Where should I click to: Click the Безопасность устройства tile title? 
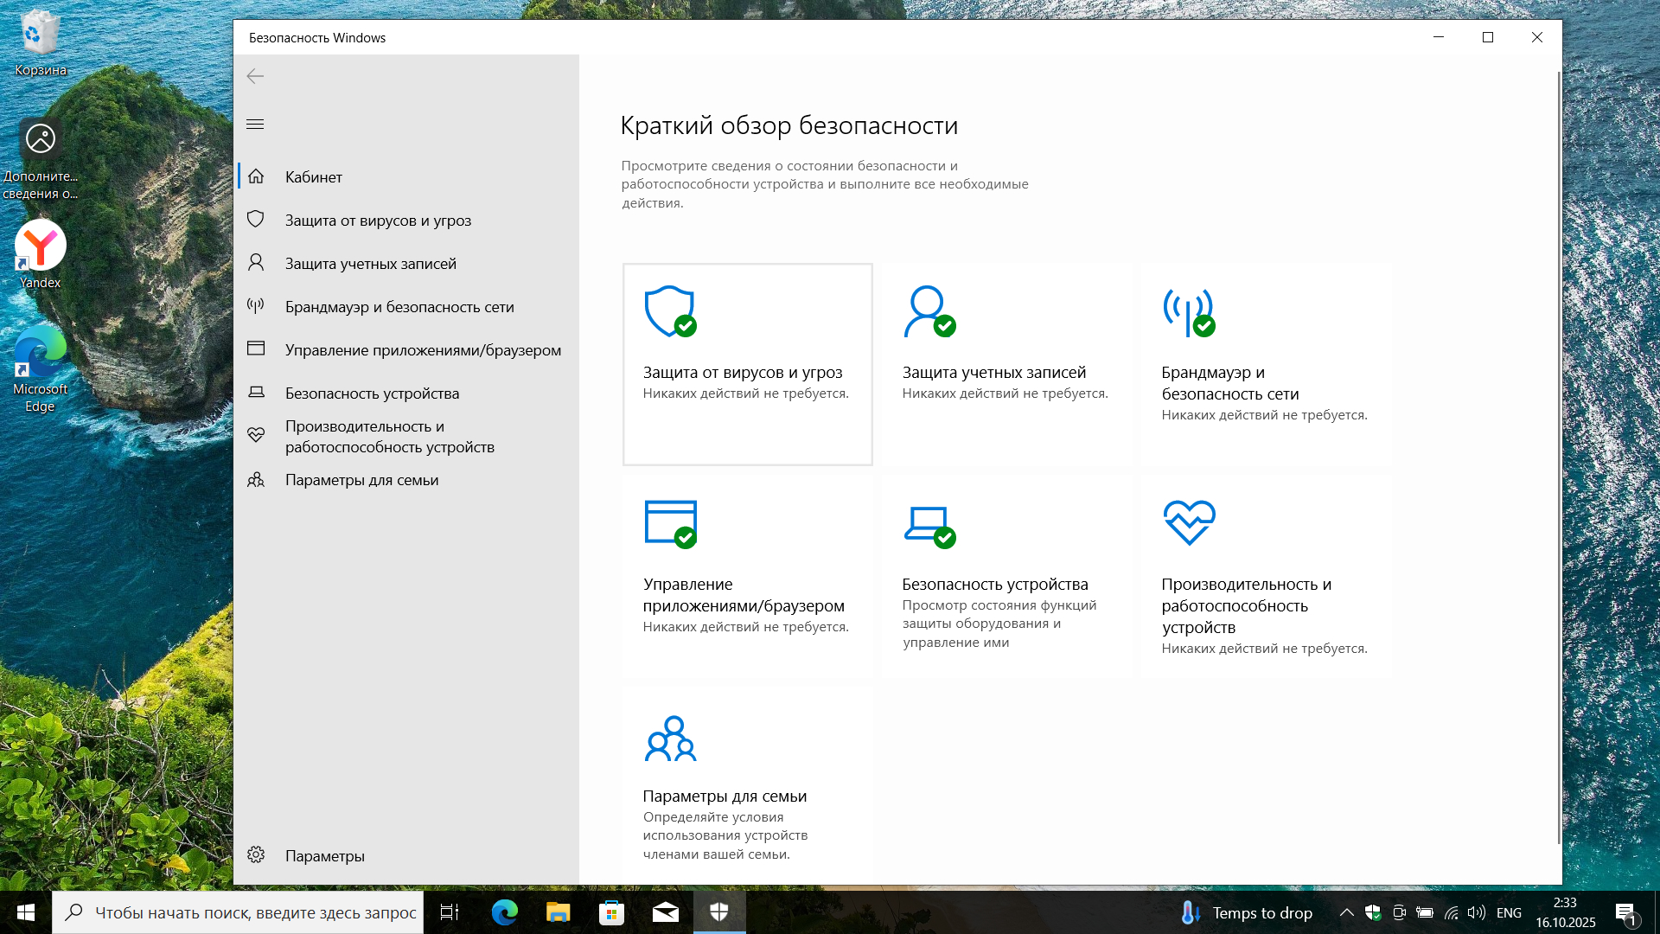coord(994,585)
